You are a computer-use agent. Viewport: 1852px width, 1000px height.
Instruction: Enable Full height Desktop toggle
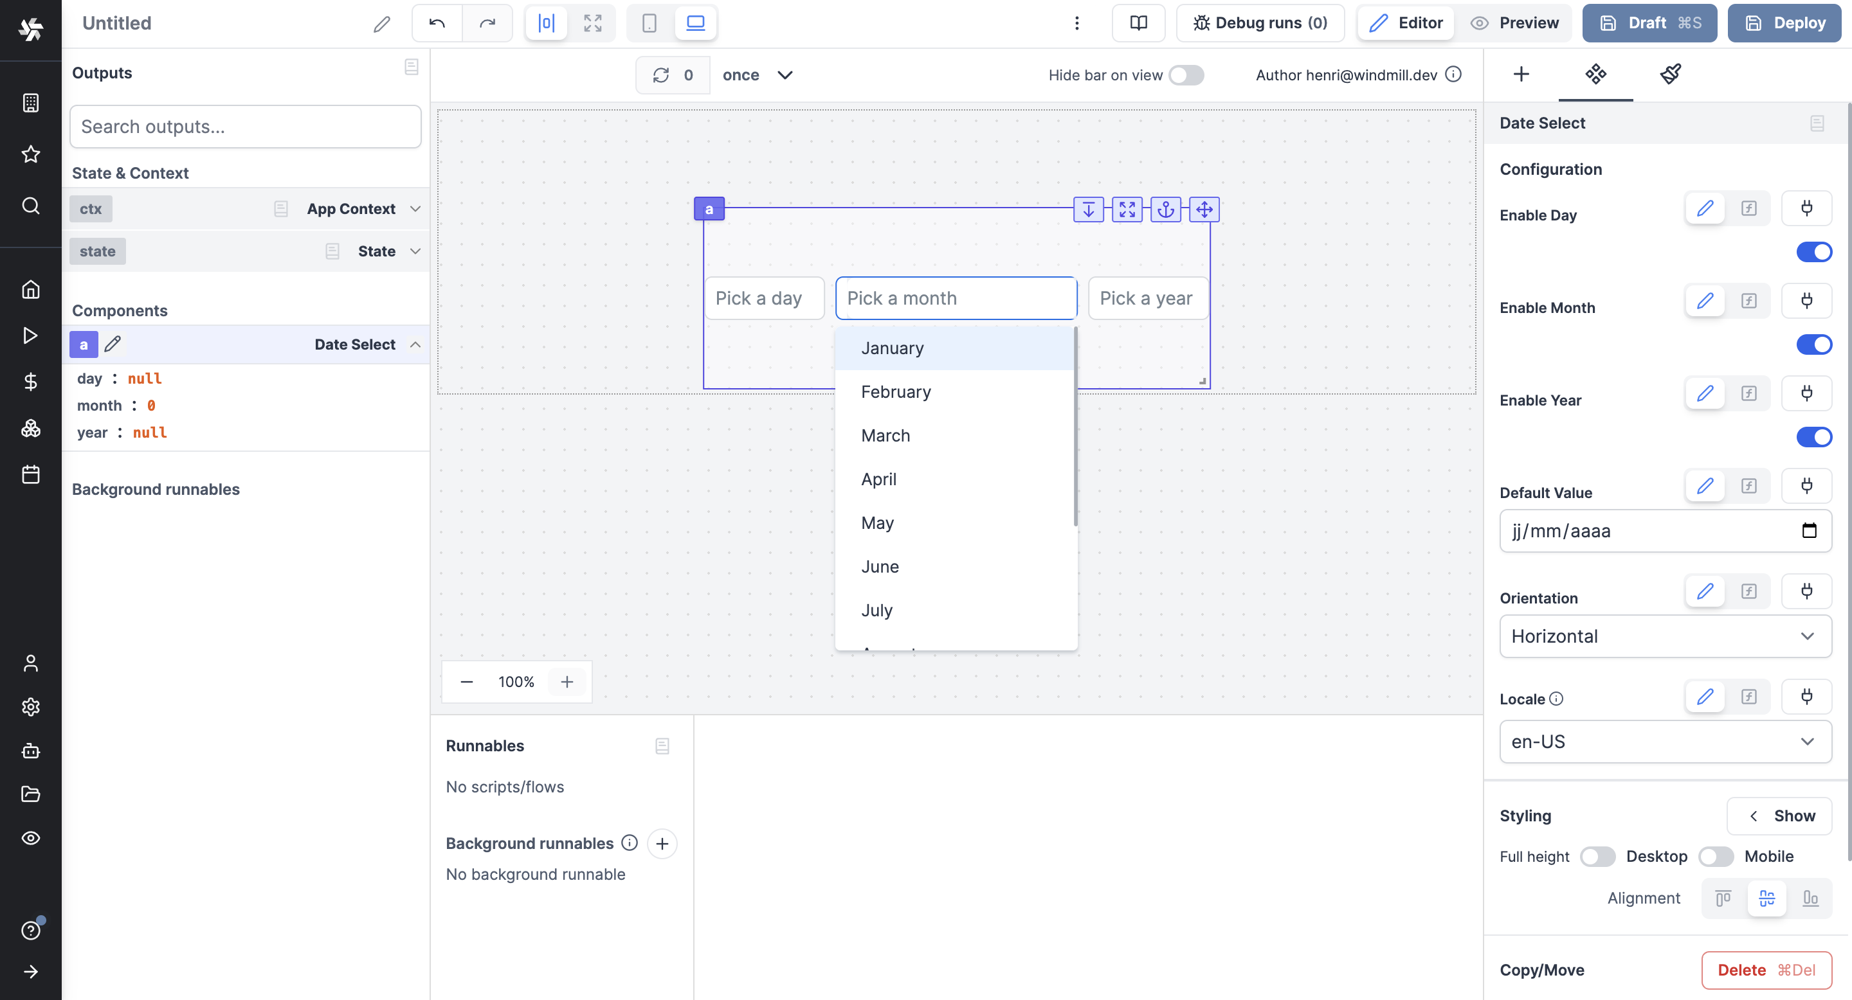(1597, 856)
